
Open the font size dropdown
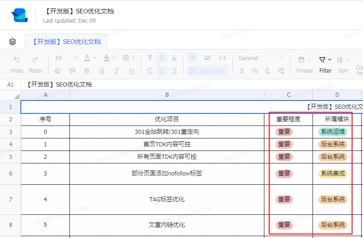pyautogui.click(x=66, y=58)
